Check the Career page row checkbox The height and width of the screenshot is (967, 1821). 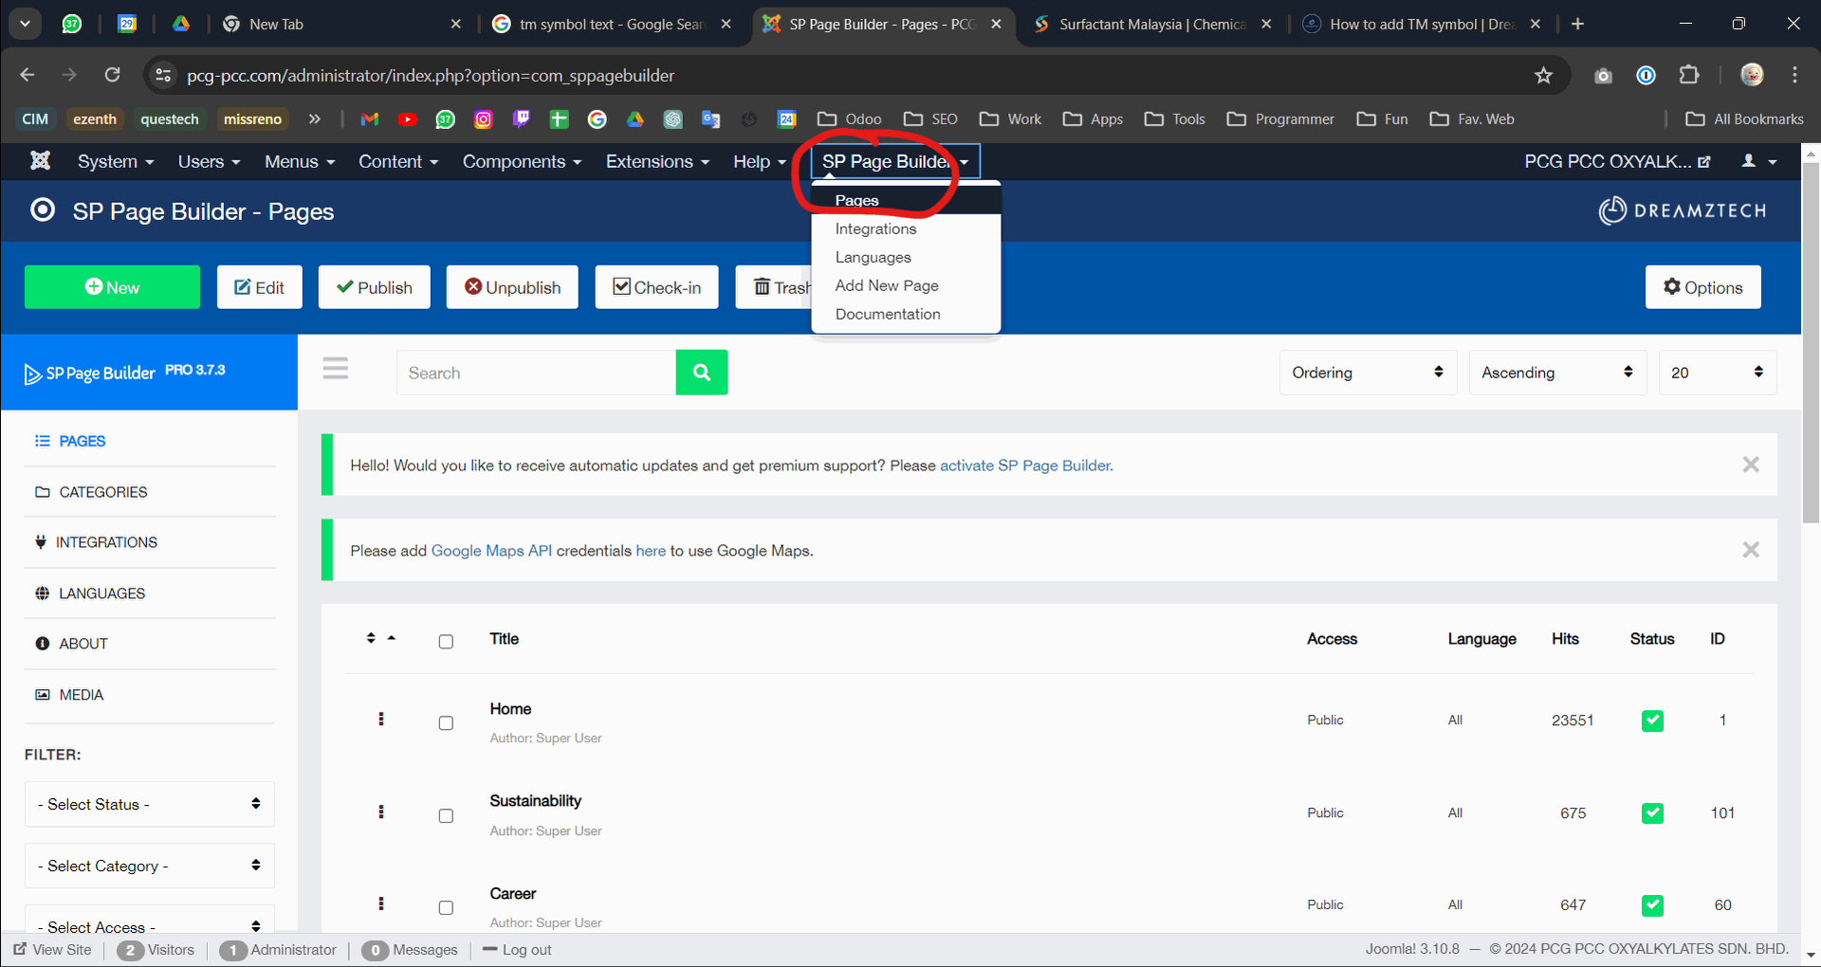446,908
